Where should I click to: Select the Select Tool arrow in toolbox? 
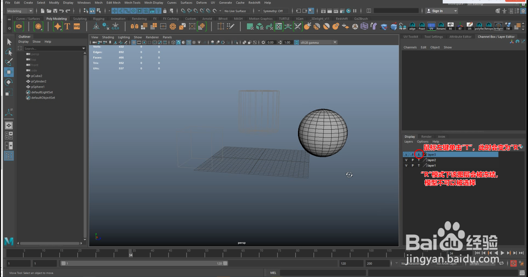(x=9, y=42)
